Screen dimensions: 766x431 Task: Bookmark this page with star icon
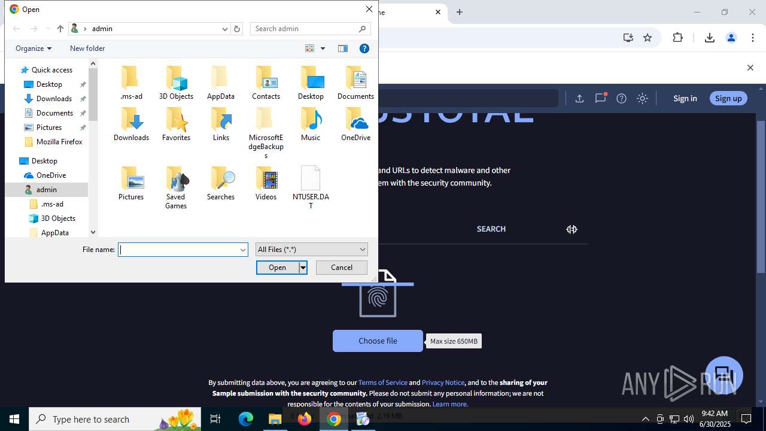click(648, 38)
